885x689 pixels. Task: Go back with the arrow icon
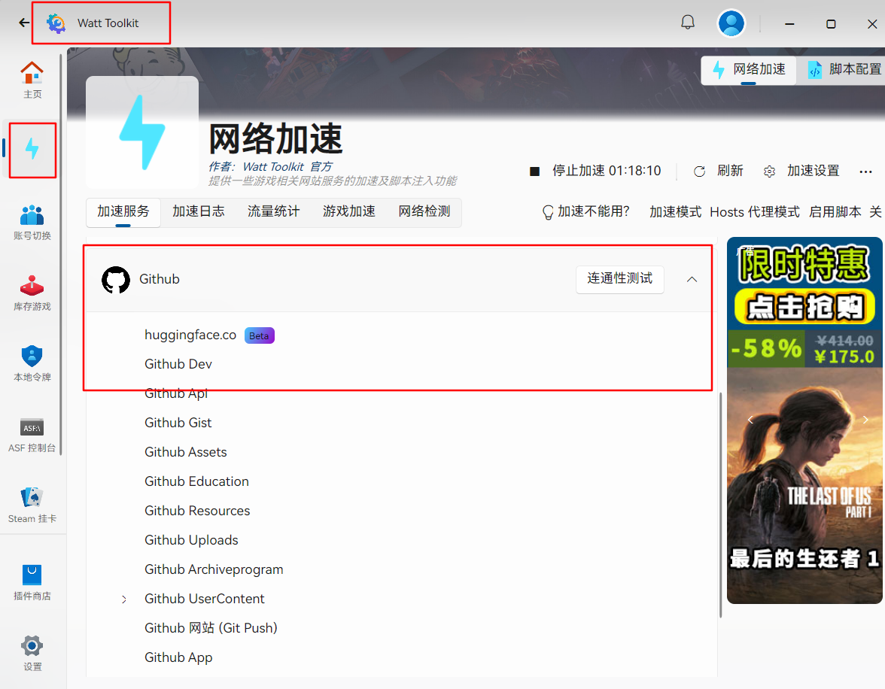[24, 23]
